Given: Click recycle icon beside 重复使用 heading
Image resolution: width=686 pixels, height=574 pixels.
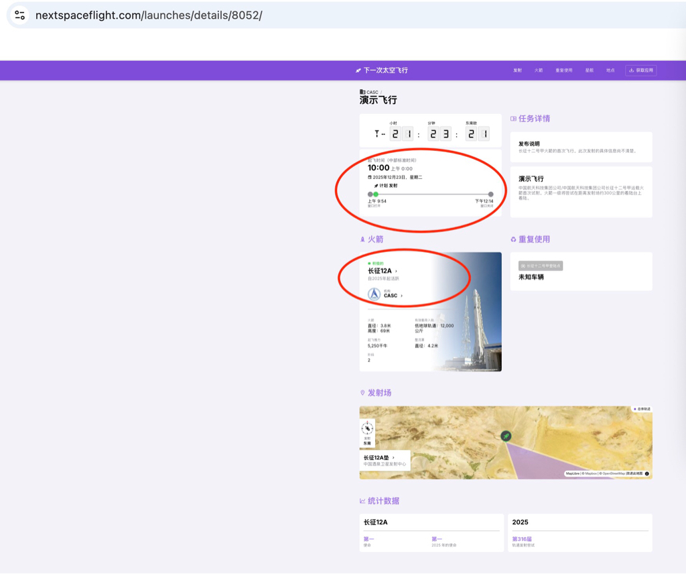Looking at the screenshot, I should (513, 239).
